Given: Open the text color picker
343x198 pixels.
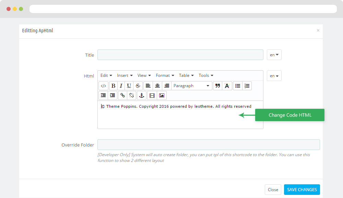Looking at the screenshot, I should point(227,86).
